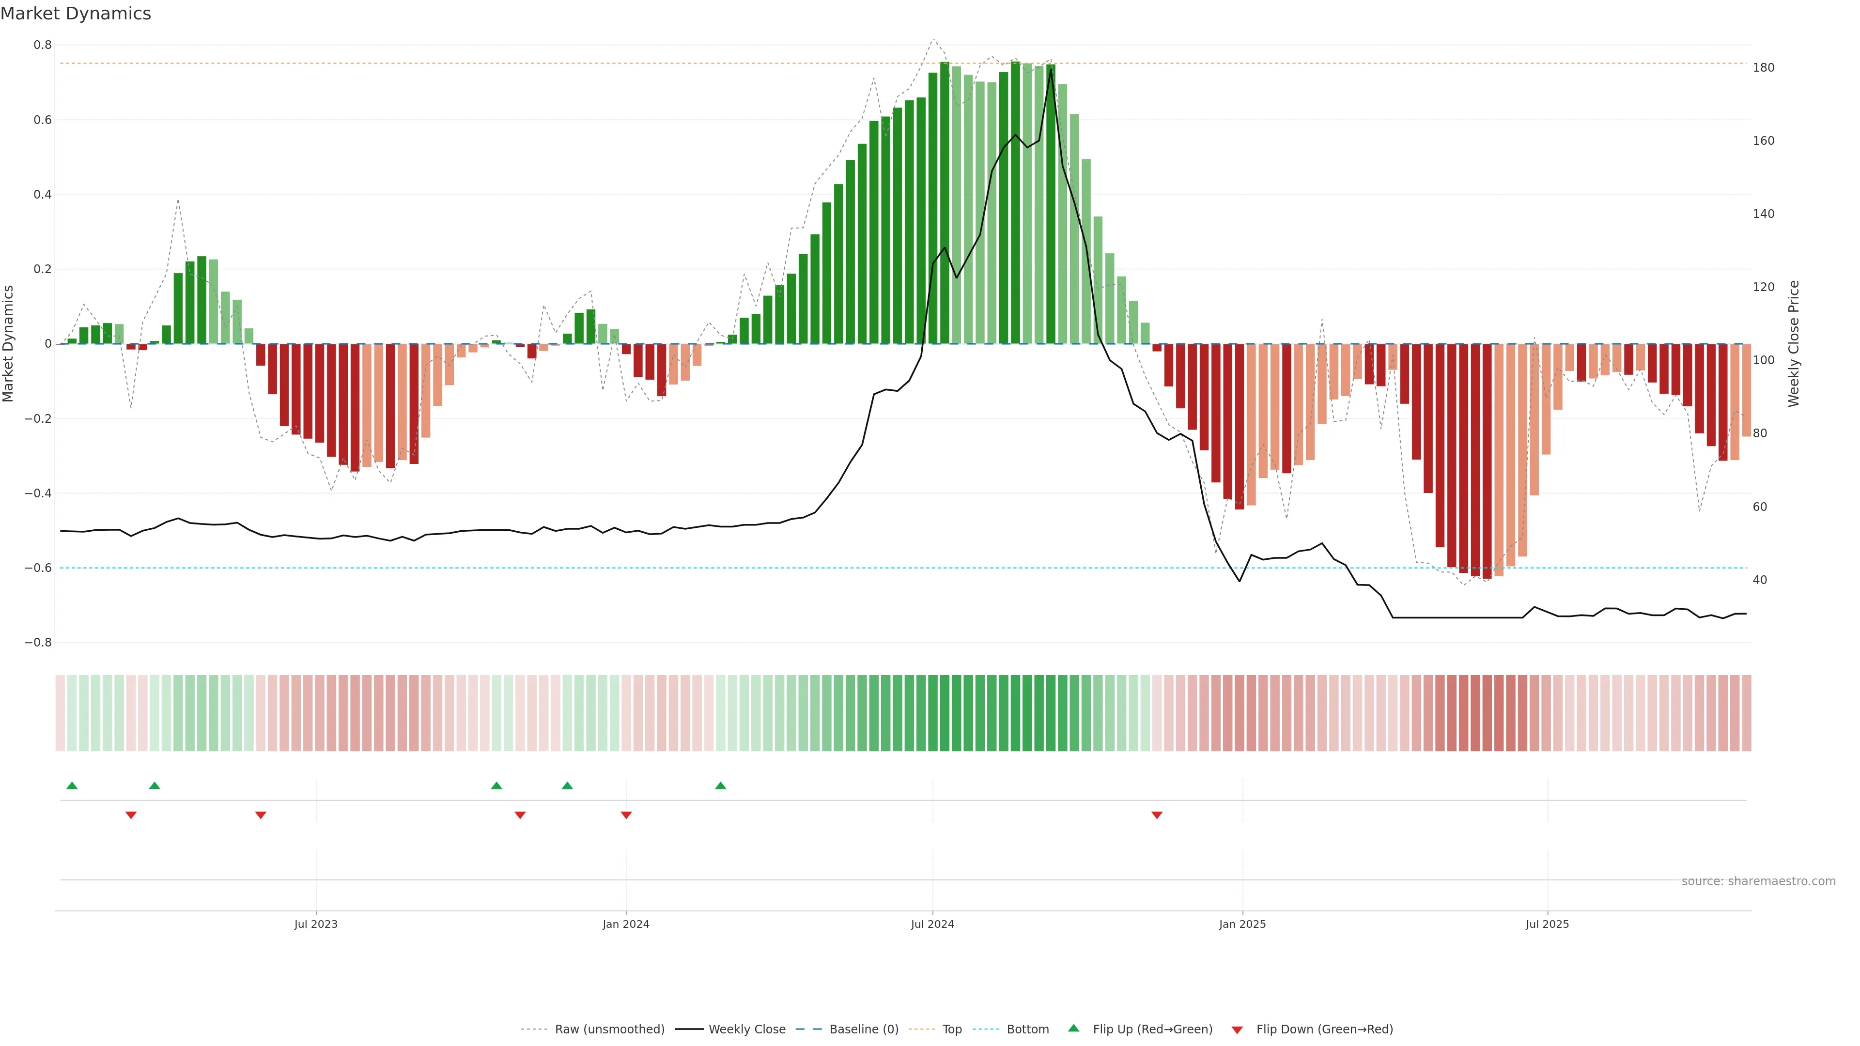Screen dimensions: 1860x1046
Task: Click the Jan 2025 x-axis label
Action: click(1242, 924)
